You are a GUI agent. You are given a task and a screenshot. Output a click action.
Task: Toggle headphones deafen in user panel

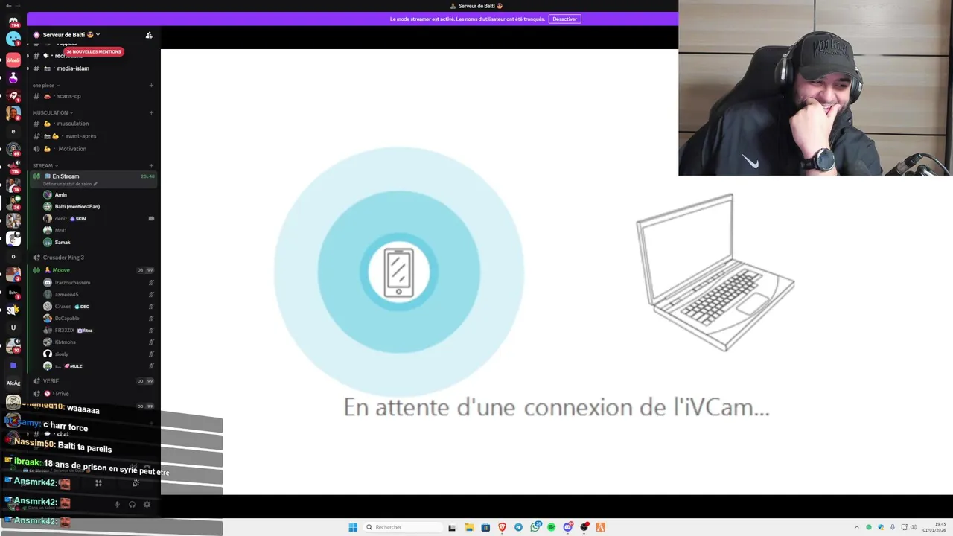(132, 505)
